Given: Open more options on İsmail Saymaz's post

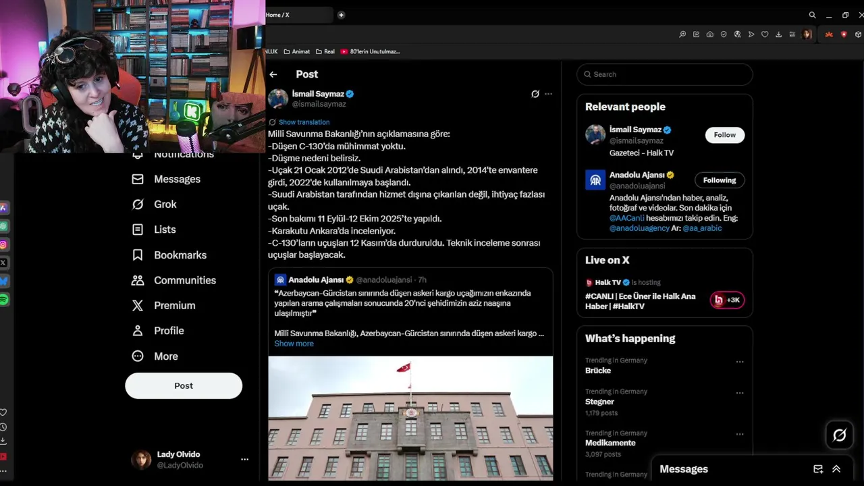Looking at the screenshot, I should pos(548,94).
